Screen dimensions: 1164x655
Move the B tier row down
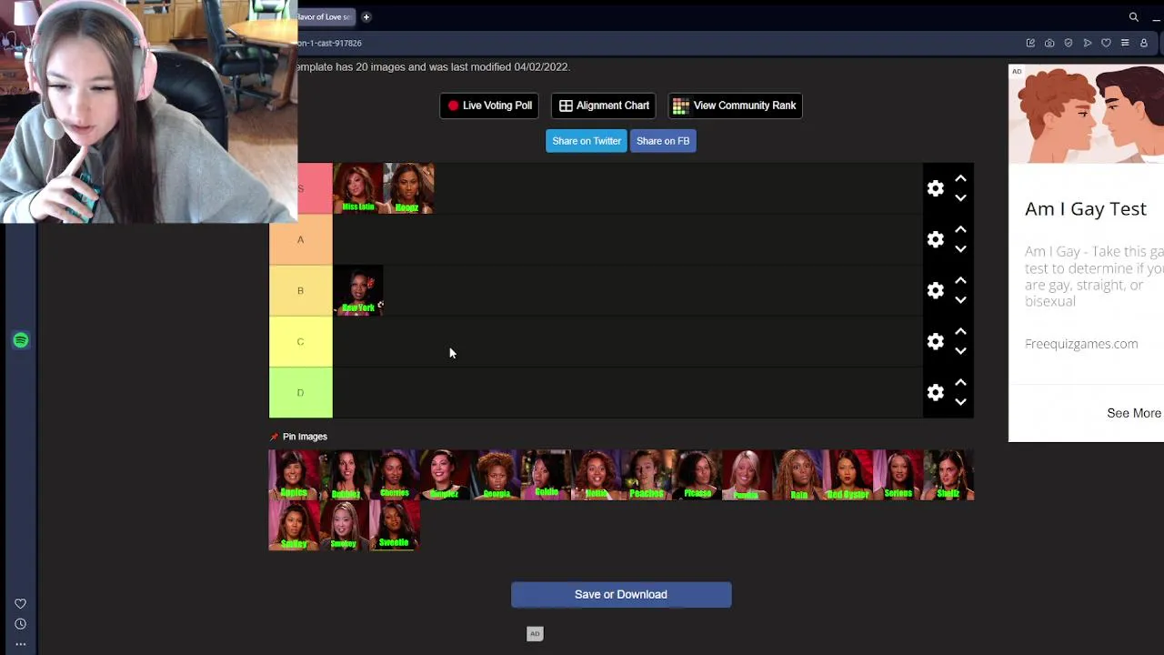coord(960,299)
